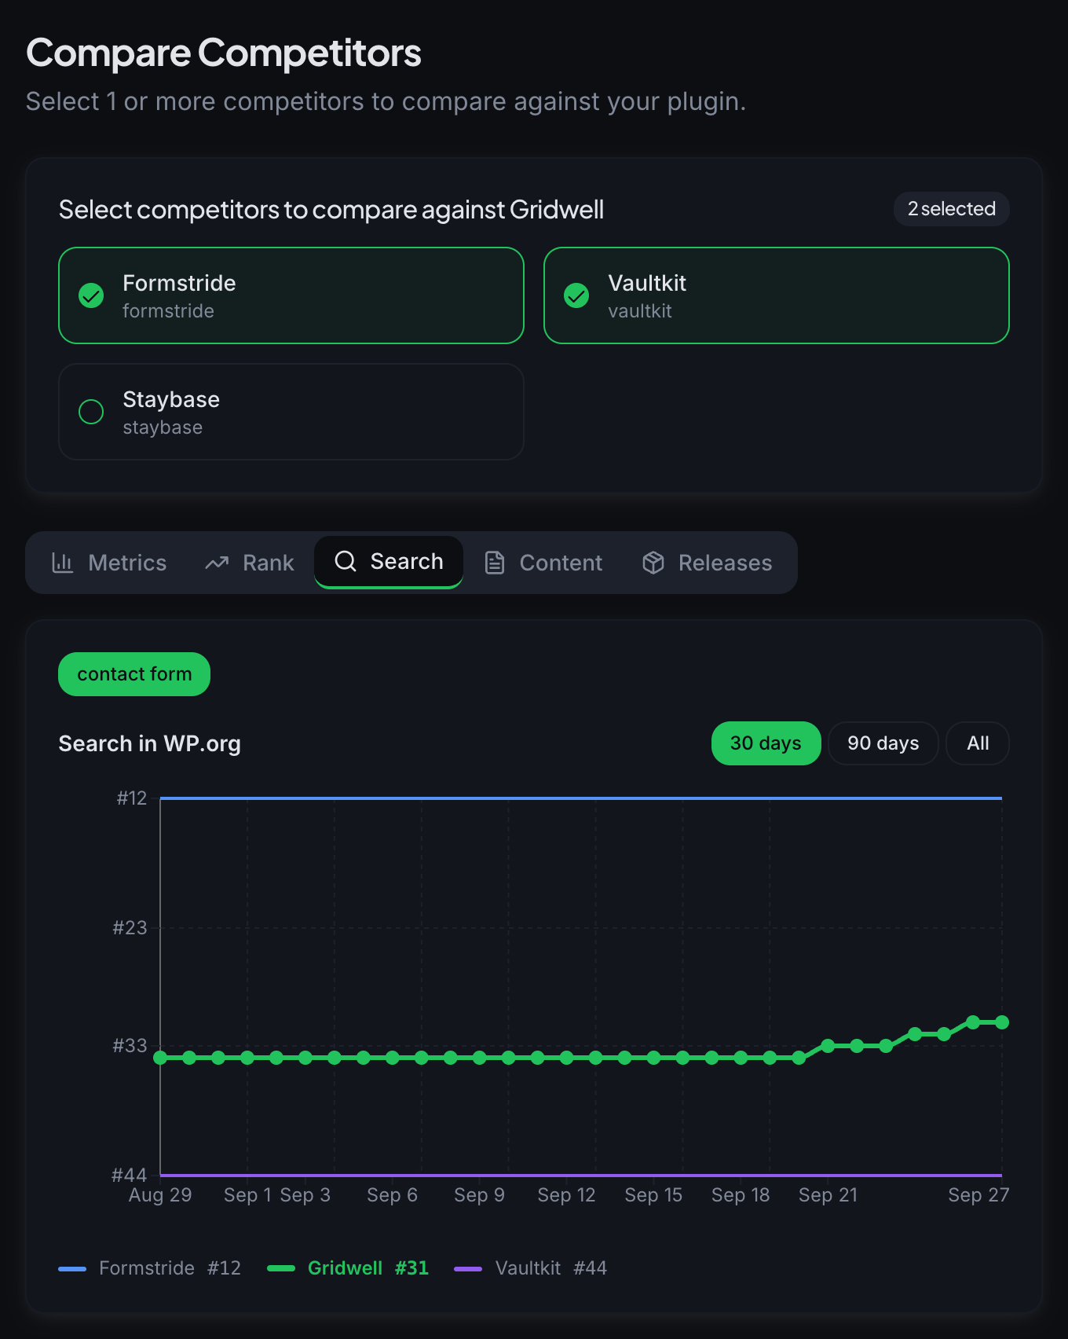Click the green Gridwell legend swatch
Image resolution: width=1068 pixels, height=1339 pixels.
[x=281, y=1268]
